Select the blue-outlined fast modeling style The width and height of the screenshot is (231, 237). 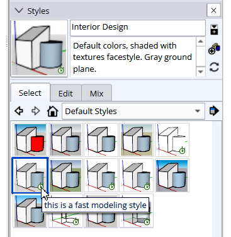point(30,175)
